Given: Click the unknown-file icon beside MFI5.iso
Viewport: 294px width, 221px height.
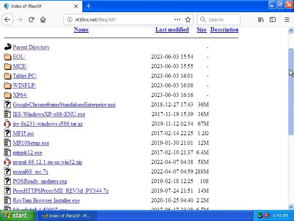Looking at the screenshot, I should pyautogui.click(x=7, y=133).
